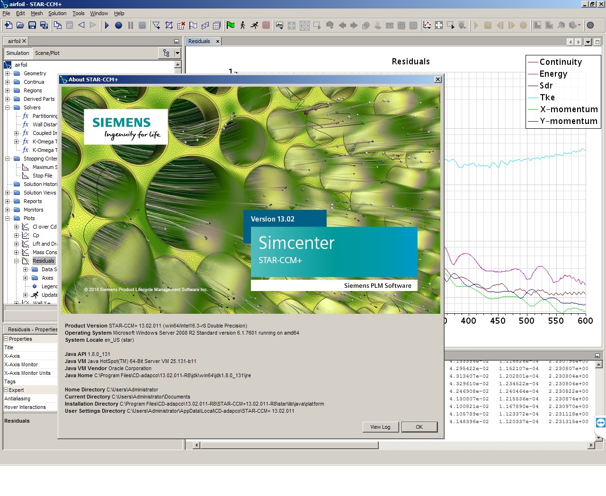The width and height of the screenshot is (606, 496).
Task: Collapse the Solvers tree node
Action: [x=7, y=107]
